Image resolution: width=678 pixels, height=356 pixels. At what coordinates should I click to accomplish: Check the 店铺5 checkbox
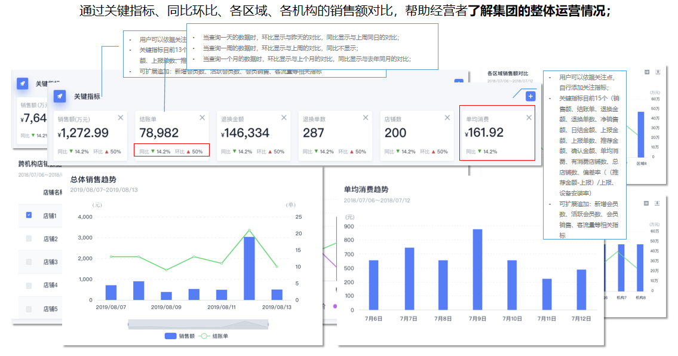point(29,309)
